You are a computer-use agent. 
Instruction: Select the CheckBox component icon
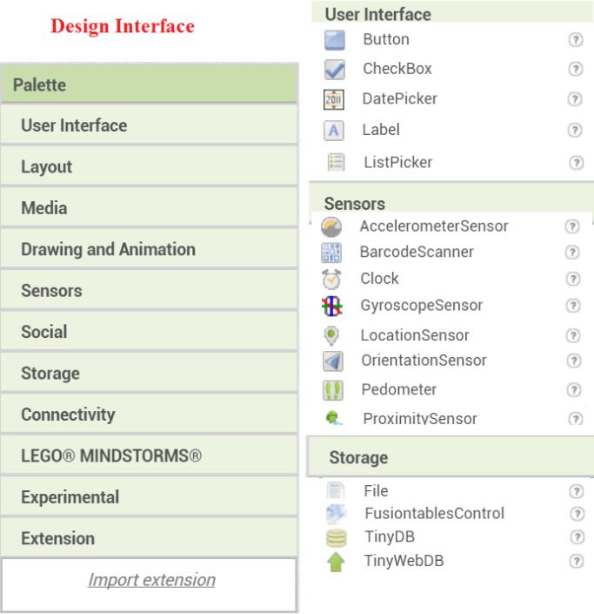tap(336, 70)
